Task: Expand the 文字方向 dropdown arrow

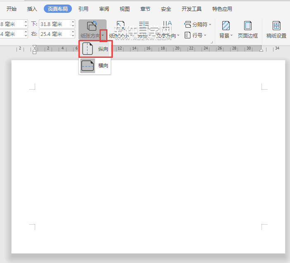Action: click(x=178, y=36)
